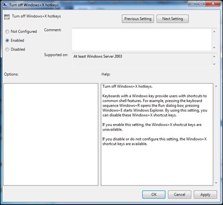Click the 'Options:' label

[x=11, y=74]
